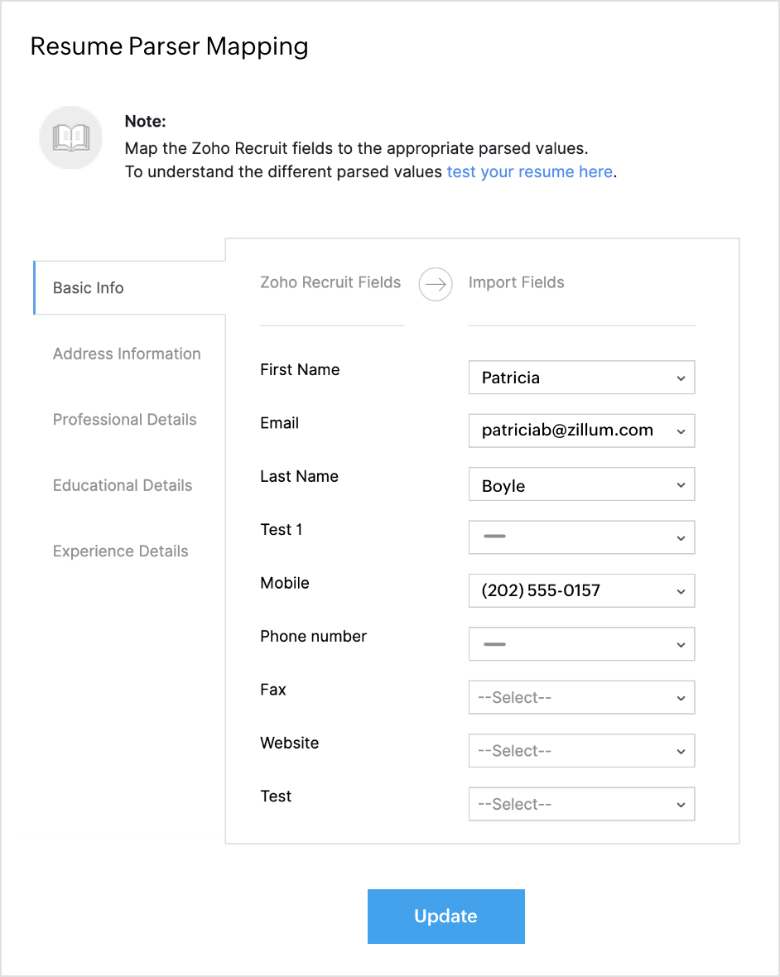This screenshot has height=977, width=780.
Task: Open the Phone number mapping dropdown
Action: pyautogui.click(x=581, y=644)
